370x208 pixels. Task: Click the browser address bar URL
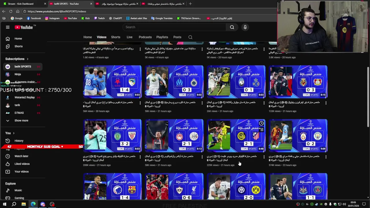click(x=57, y=11)
